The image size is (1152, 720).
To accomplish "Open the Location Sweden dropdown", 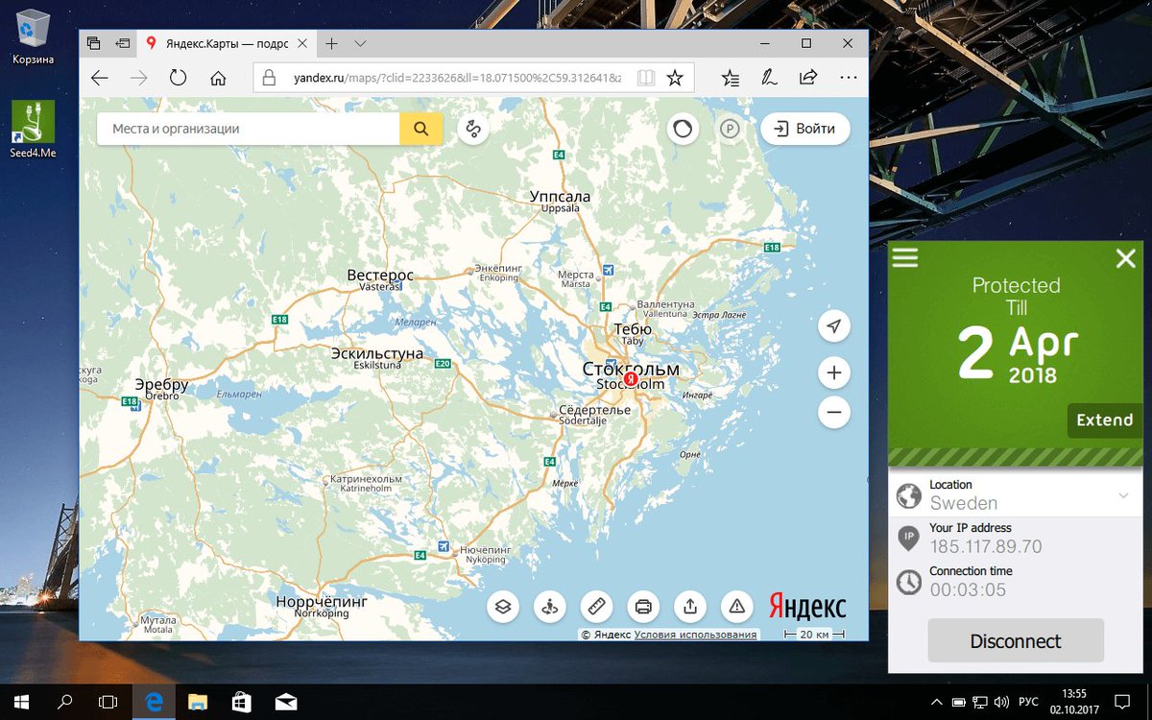I will point(1016,494).
